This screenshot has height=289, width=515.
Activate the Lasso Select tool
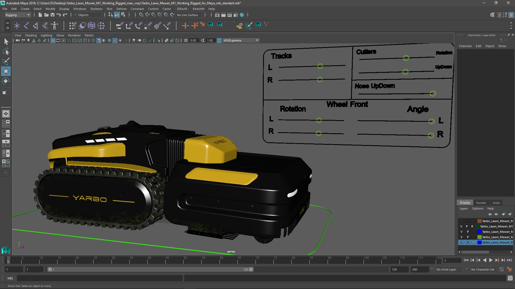[x=6, y=51]
